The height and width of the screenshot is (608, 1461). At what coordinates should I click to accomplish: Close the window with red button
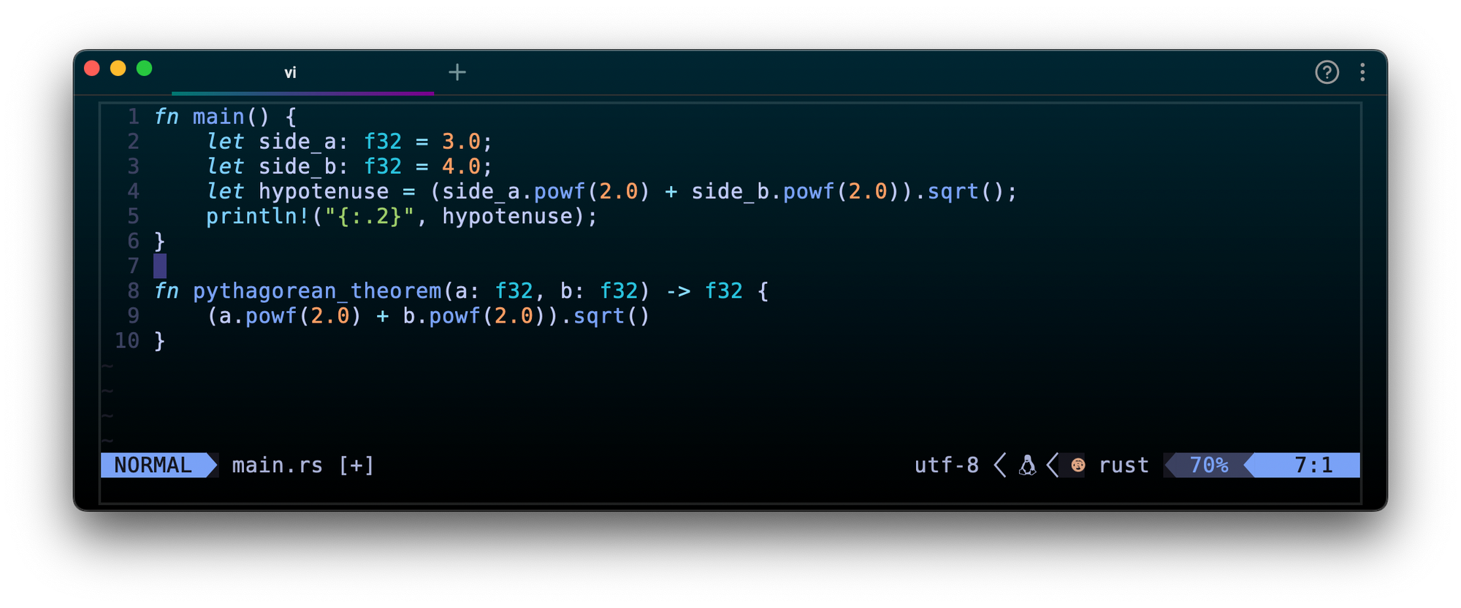coord(92,69)
